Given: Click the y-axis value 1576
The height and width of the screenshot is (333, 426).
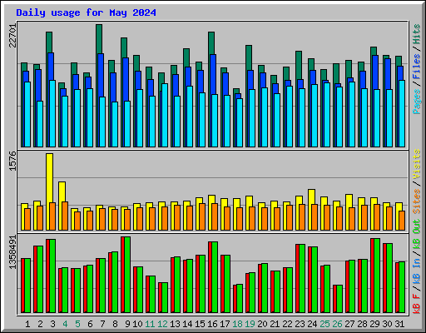Looking at the screenshot, I should point(13,161).
